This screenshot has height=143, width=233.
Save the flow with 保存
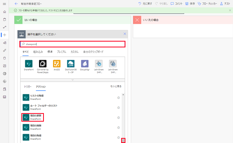tap(190, 4)
